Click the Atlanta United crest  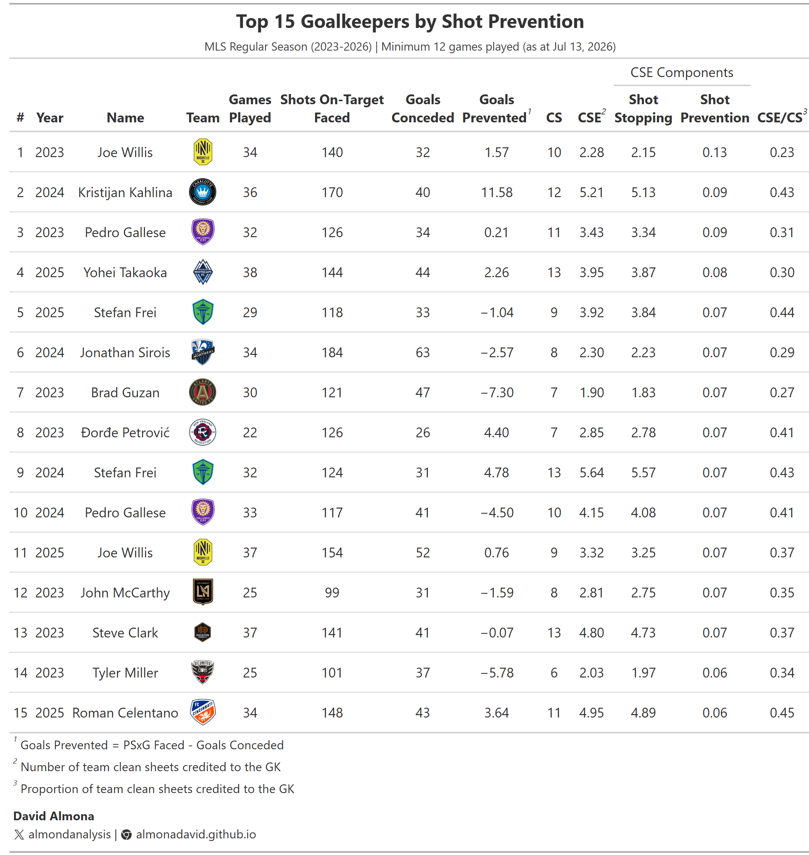tap(203, 392)
